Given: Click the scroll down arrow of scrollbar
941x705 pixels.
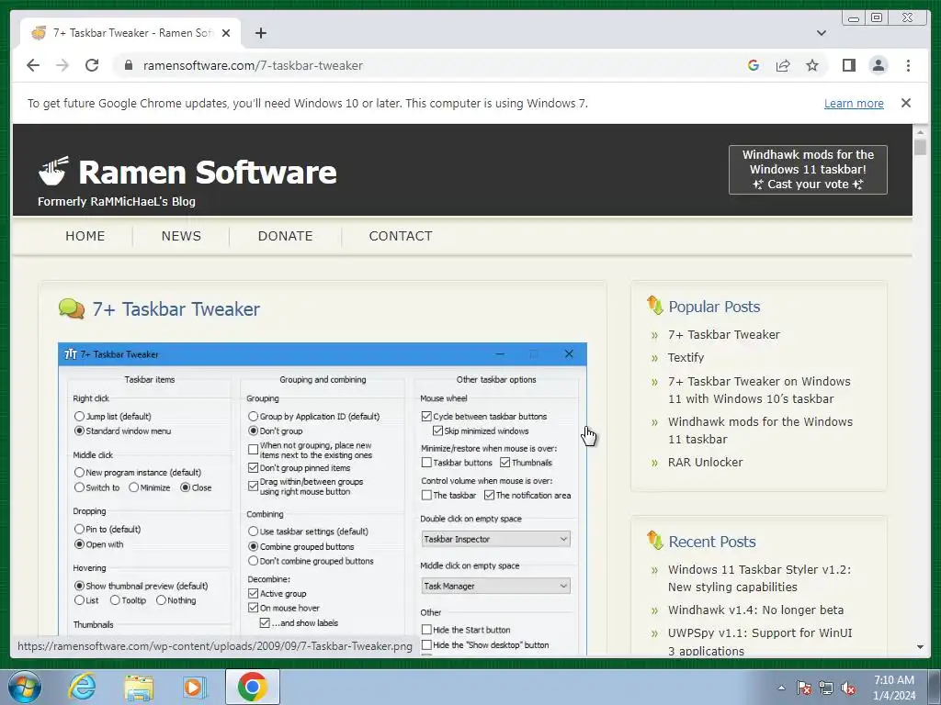Looking at the screenshot, I should pyautogui.click(x=920, y=647).
